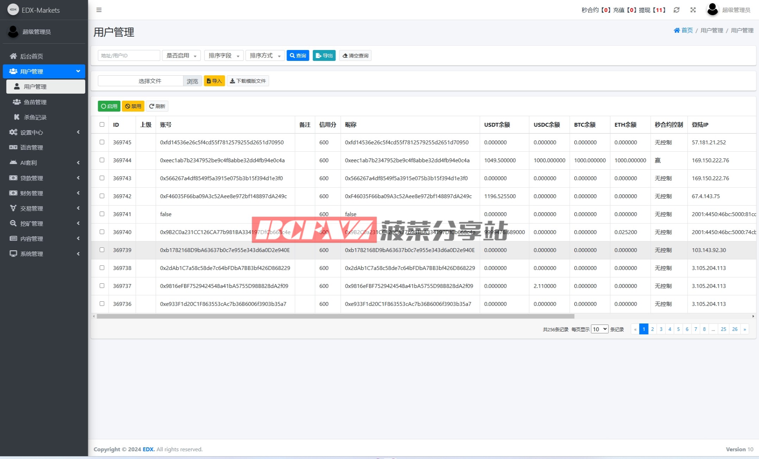Click the super admin avatar top right
The width and height of the screenshot is (759, 459).
click(712, 10)
